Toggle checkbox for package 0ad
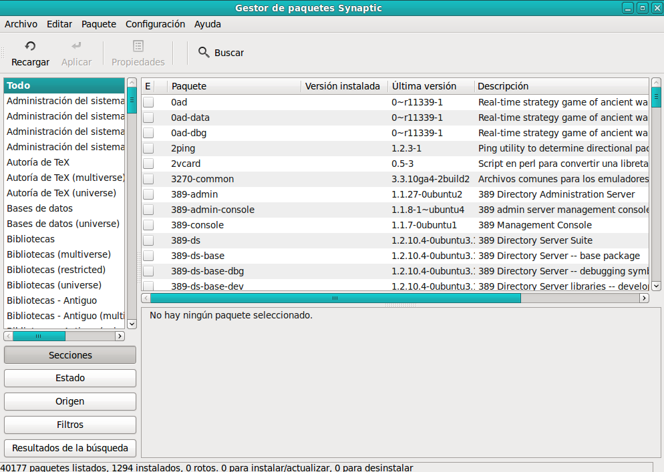Screen dimensions: 664x472 (x=148, y=102)
